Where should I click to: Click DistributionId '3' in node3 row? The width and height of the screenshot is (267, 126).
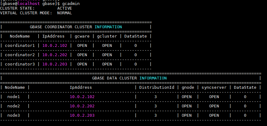pyautogui.click(x=156, y=115)
